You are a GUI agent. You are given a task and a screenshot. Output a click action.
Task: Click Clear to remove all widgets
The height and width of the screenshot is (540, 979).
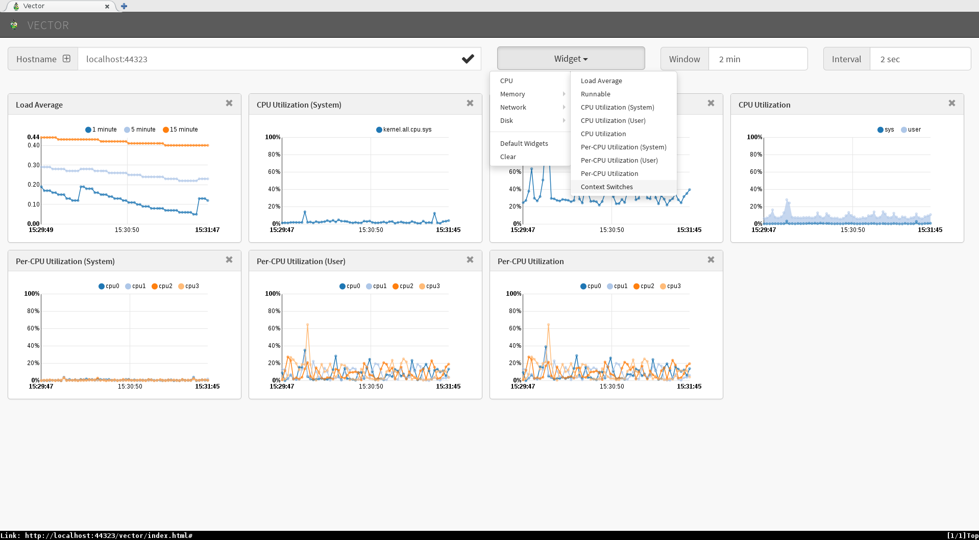[x=508, y=157]
